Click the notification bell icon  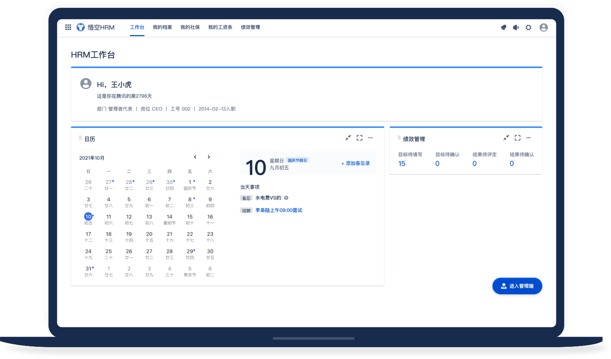[503, 28]
